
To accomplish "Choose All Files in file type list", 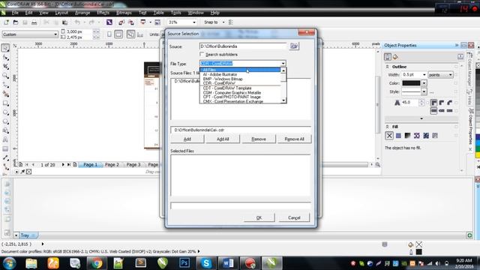I will 240,70.
